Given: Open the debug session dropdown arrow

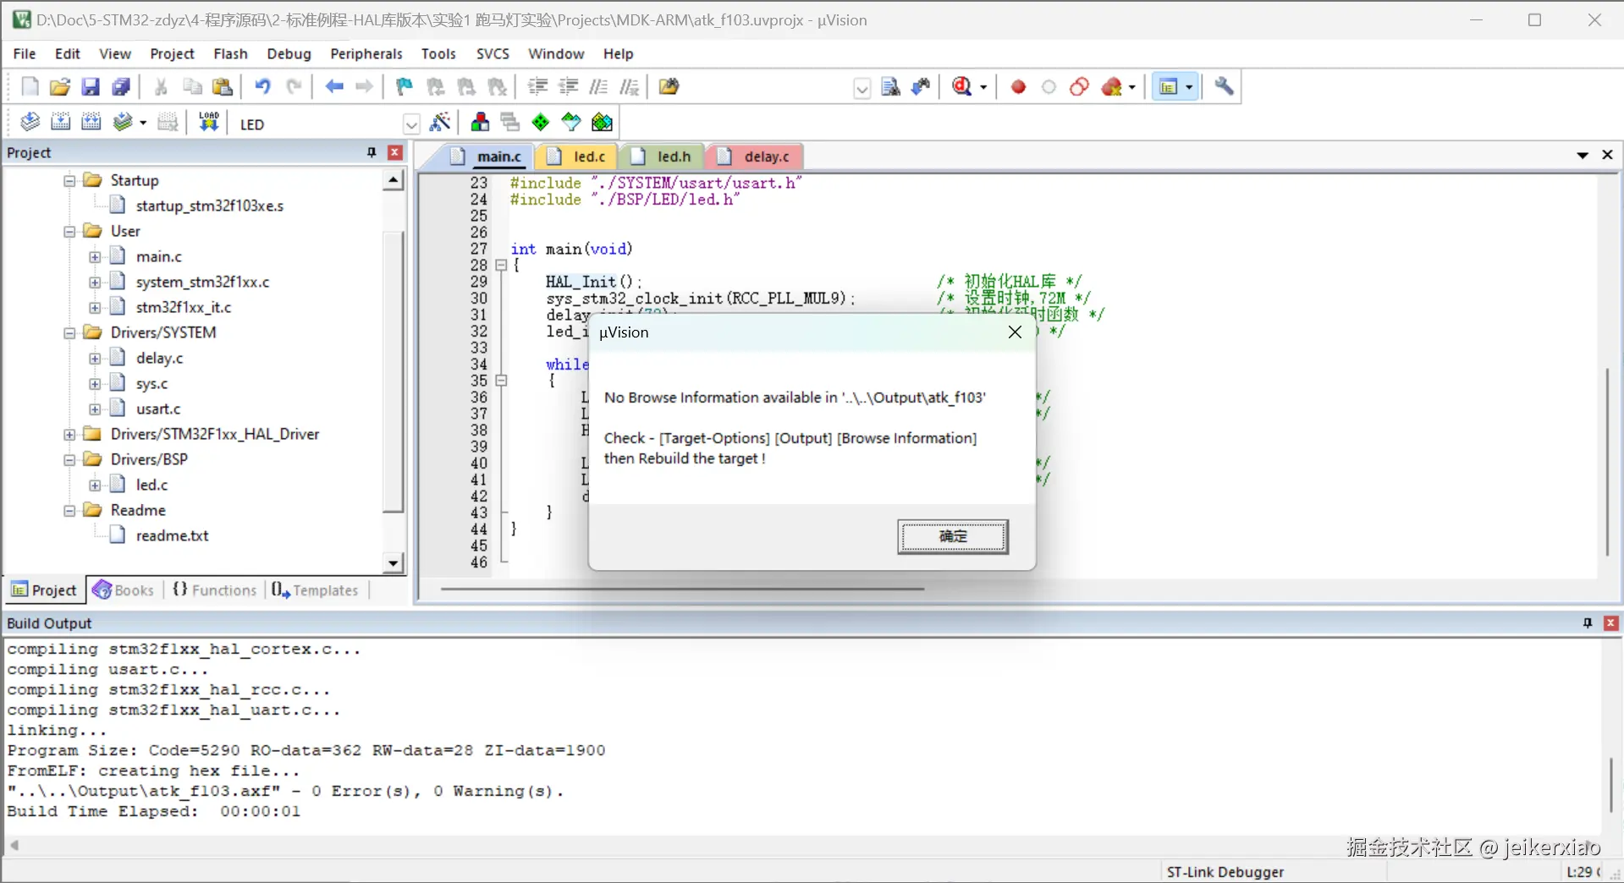Looking at the screenshot, I should tap(983, 87).
